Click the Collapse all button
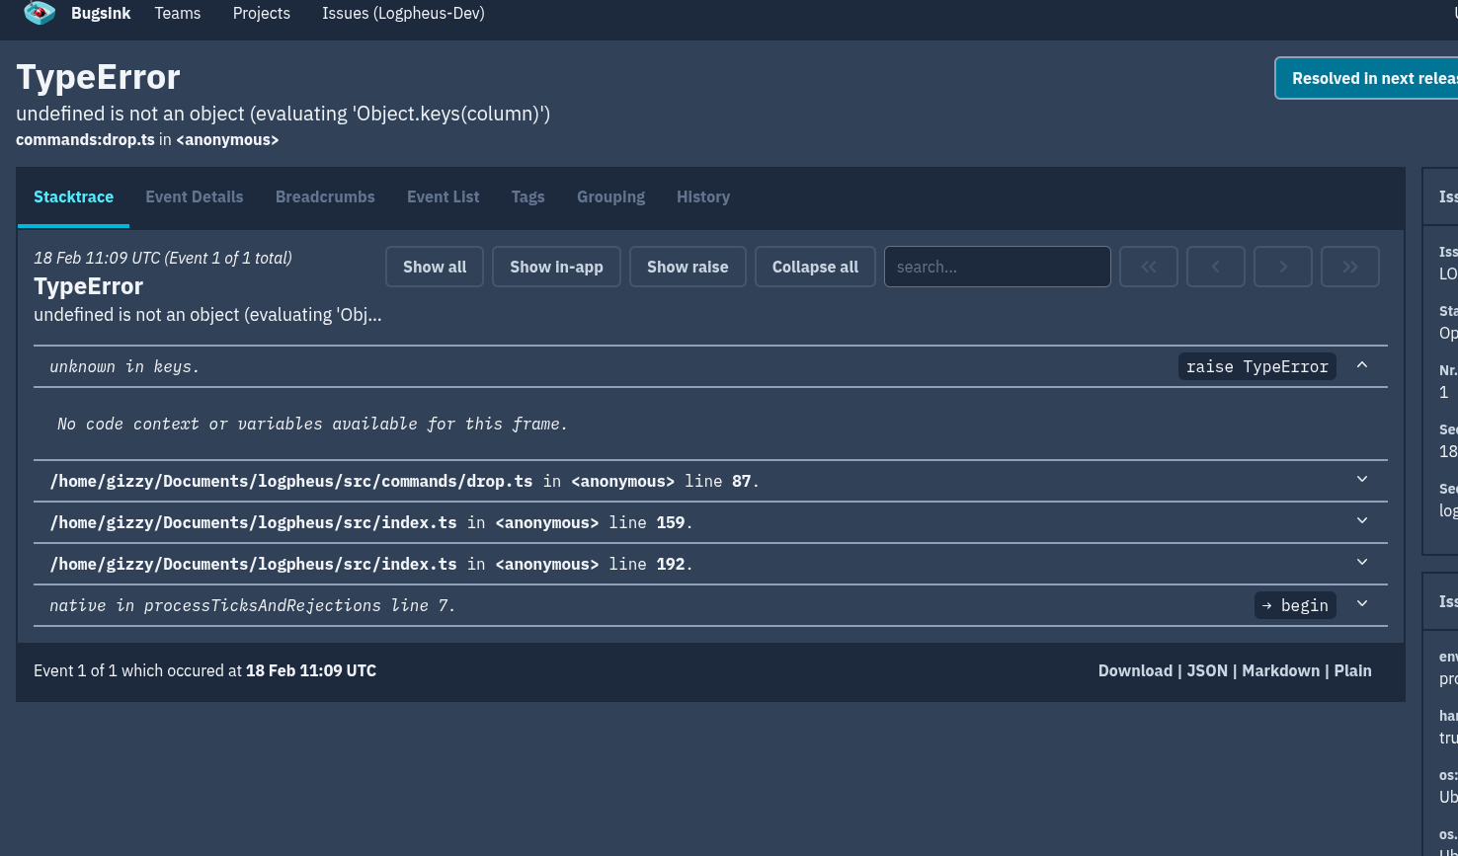Viewport: 1458px width, 856px height. 815,267
